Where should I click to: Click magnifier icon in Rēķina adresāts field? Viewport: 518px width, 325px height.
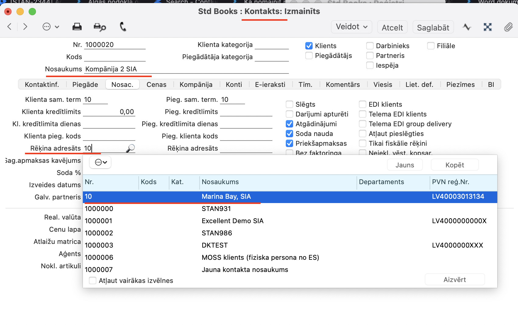[130, 148]
